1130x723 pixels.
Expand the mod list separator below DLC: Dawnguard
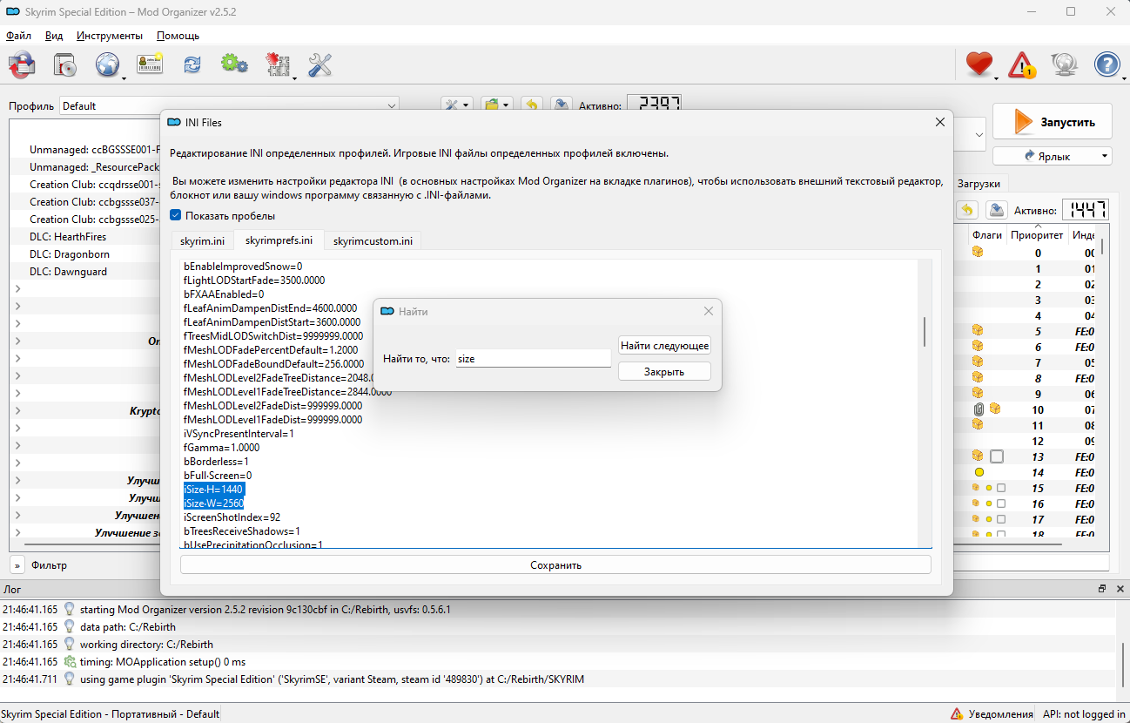tap(18, 288)
